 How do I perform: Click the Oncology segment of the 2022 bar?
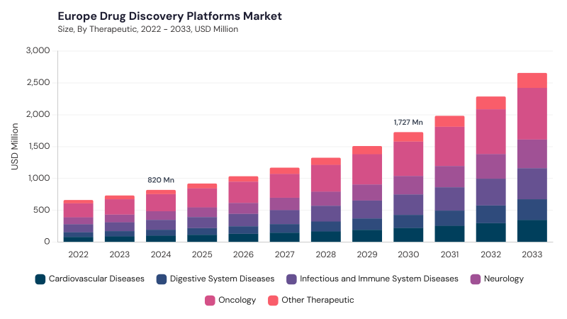79,211
